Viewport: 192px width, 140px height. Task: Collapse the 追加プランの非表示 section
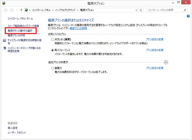tap(166, 62)
